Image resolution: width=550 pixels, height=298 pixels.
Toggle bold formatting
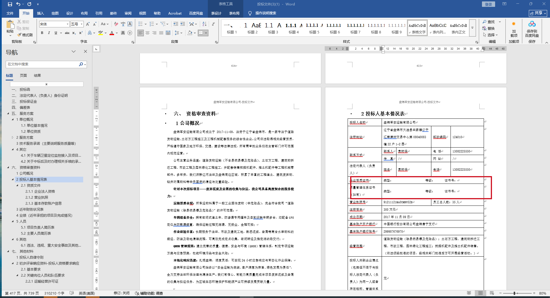[42, 33]
